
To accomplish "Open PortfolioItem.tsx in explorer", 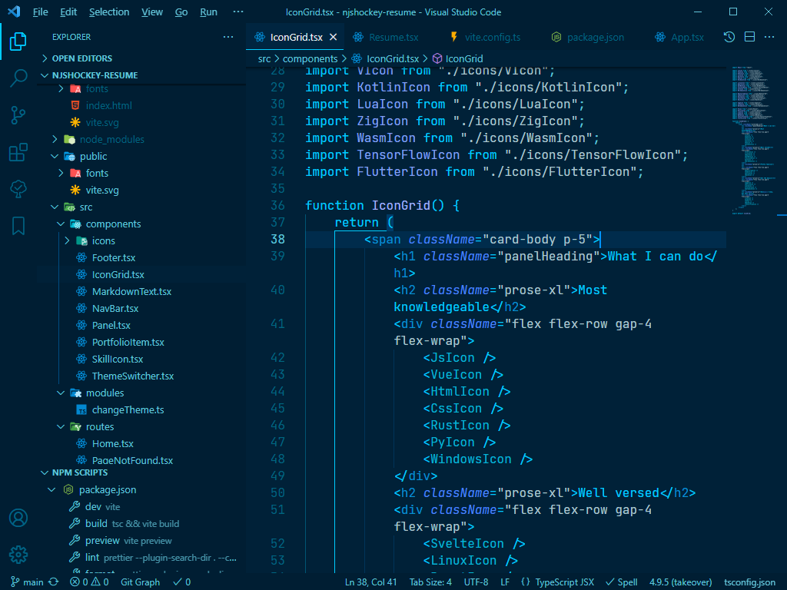I will pyautogui.click(x=128, y=342).
